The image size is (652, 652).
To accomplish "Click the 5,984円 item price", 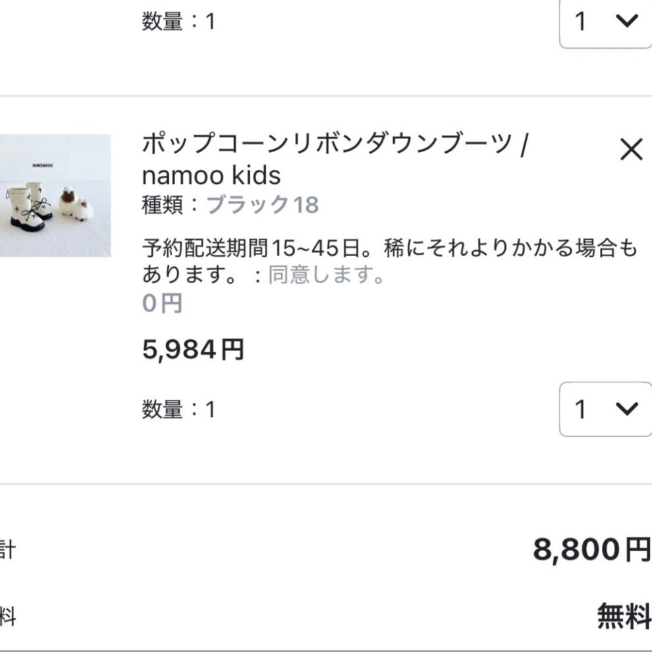I will pos(193,349).
